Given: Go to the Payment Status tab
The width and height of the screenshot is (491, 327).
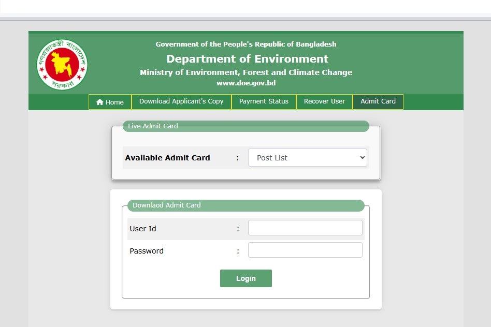Looking at the screenshot, I should tap(264, 101).
